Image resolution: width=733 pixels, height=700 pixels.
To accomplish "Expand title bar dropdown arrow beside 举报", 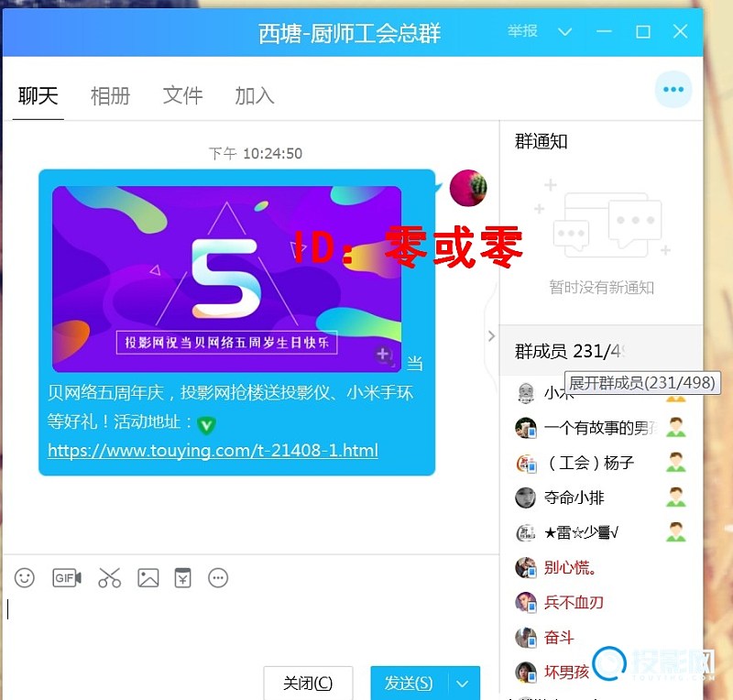I will 565,32.
